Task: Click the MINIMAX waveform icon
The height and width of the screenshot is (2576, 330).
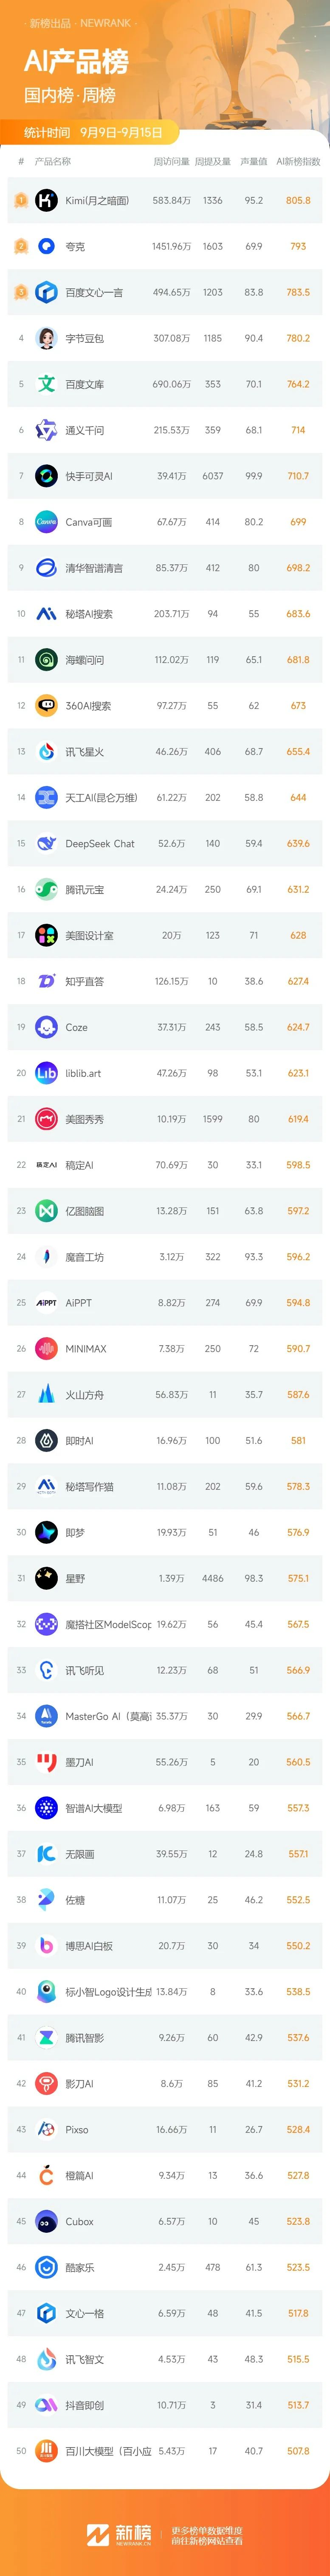Action: click(x=46, y=1348)
